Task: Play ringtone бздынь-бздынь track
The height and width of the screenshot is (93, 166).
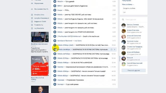Action: [x=55, y=19]
